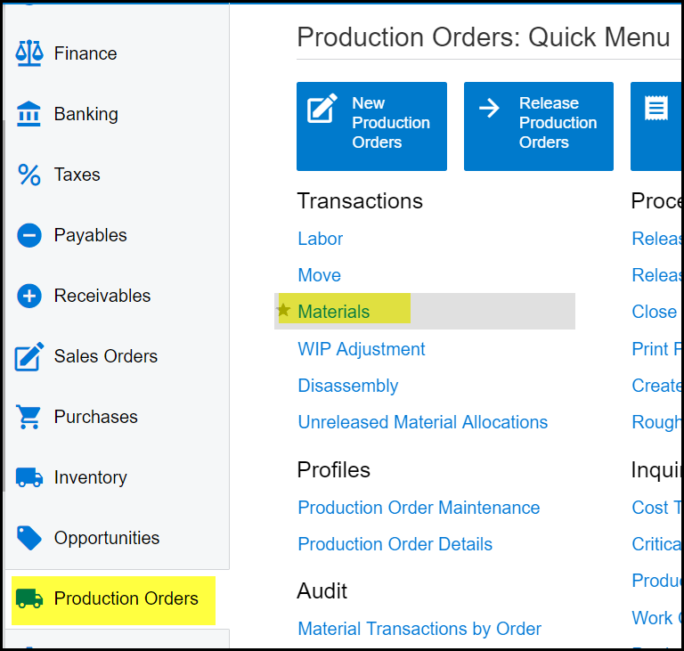
Task: Open the WIP Adjustment link
Action: [x=362, y=349]
